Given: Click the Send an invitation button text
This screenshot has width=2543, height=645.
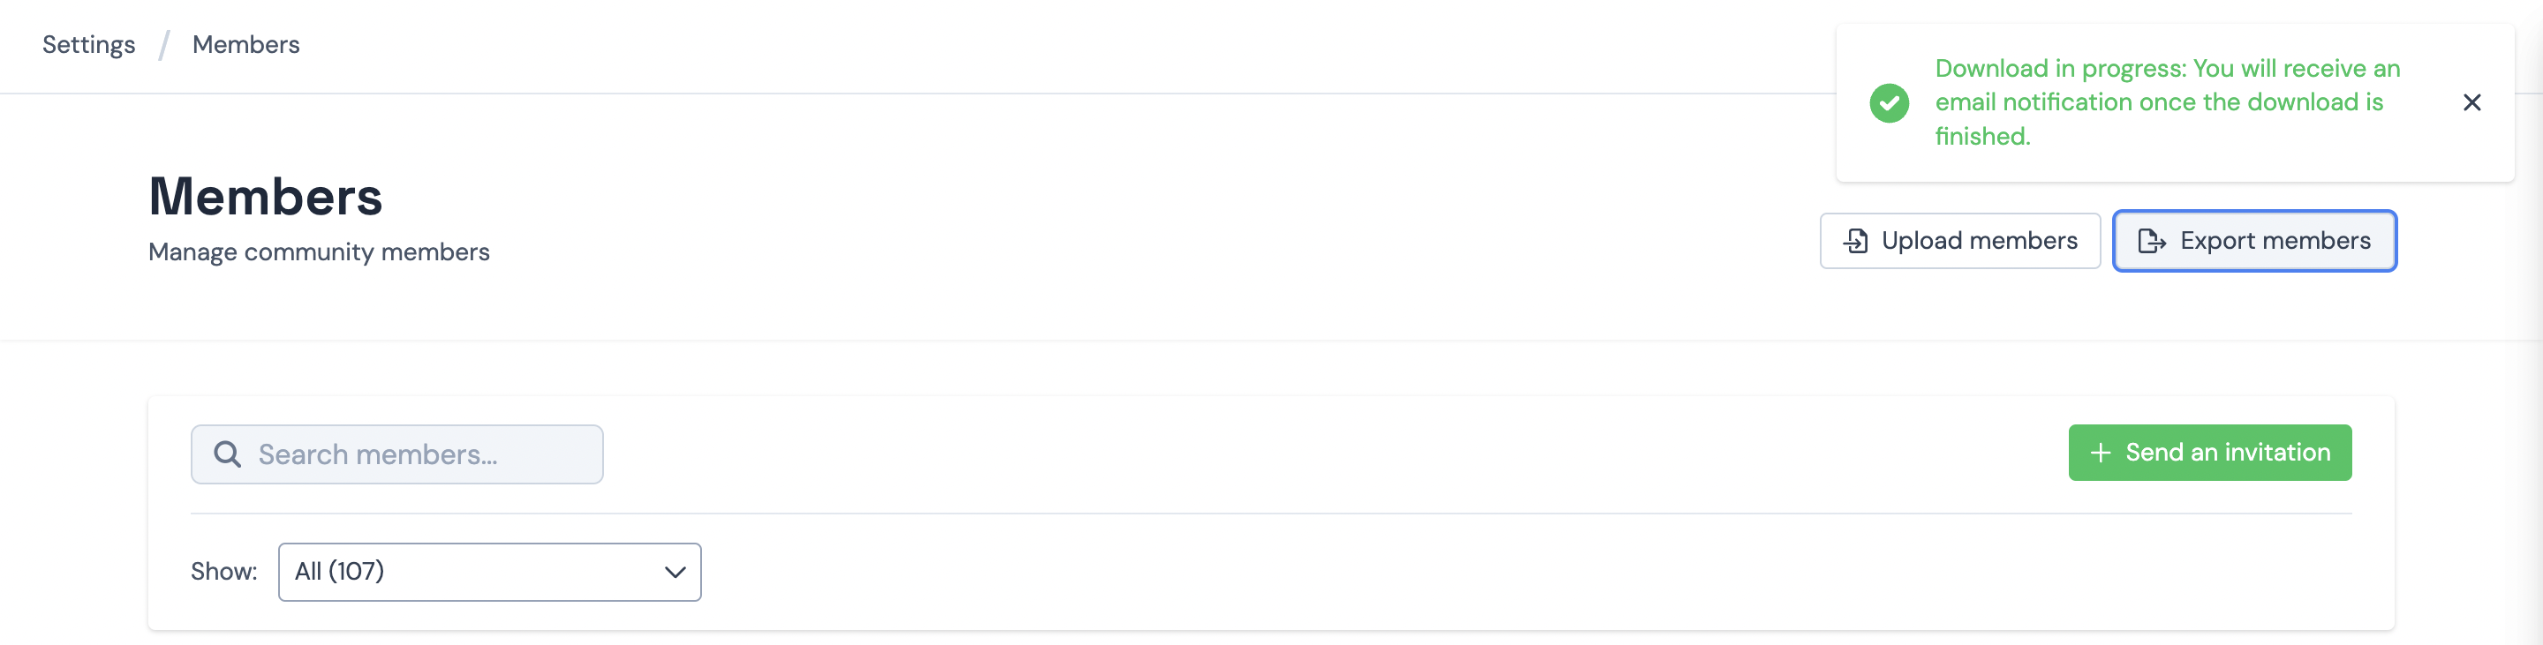Looking at the screenshot, I should click(x=2227, y=453).
